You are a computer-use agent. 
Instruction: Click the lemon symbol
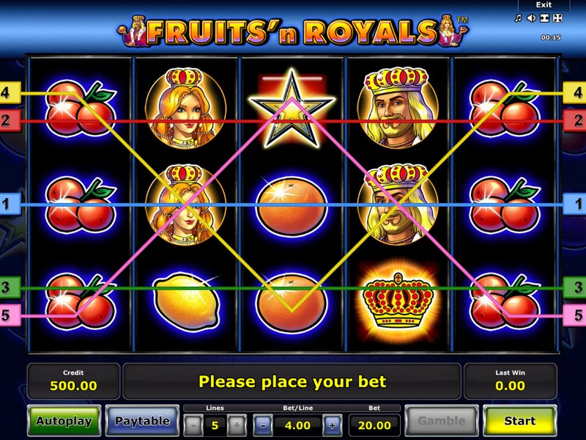[x=186, y=301]
